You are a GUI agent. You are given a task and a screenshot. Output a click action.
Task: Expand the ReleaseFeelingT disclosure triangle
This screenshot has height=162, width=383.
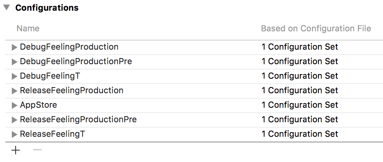pyautogui.click(x=14, y=134)
